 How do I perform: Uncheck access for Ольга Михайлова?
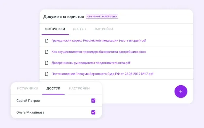click(93, 112)
